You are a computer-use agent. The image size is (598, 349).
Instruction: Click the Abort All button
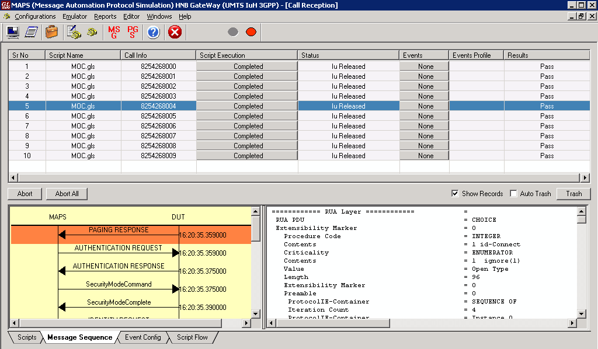coord(67,194)
